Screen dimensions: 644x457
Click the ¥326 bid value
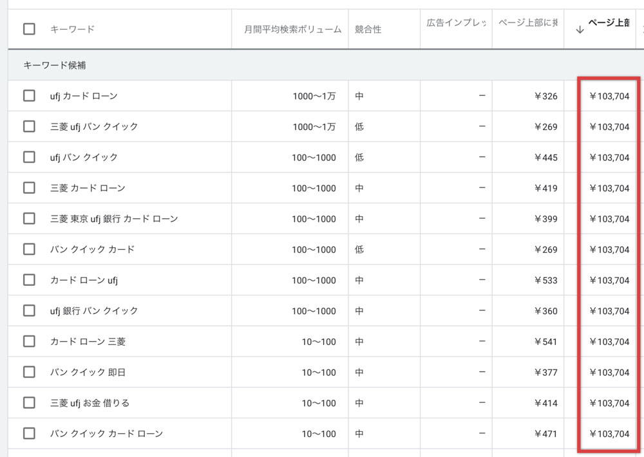(546, 96)
